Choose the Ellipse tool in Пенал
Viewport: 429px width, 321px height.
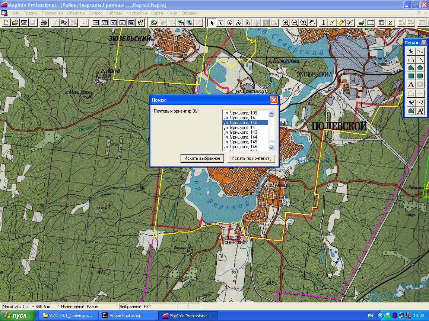(x=420, y=68)
